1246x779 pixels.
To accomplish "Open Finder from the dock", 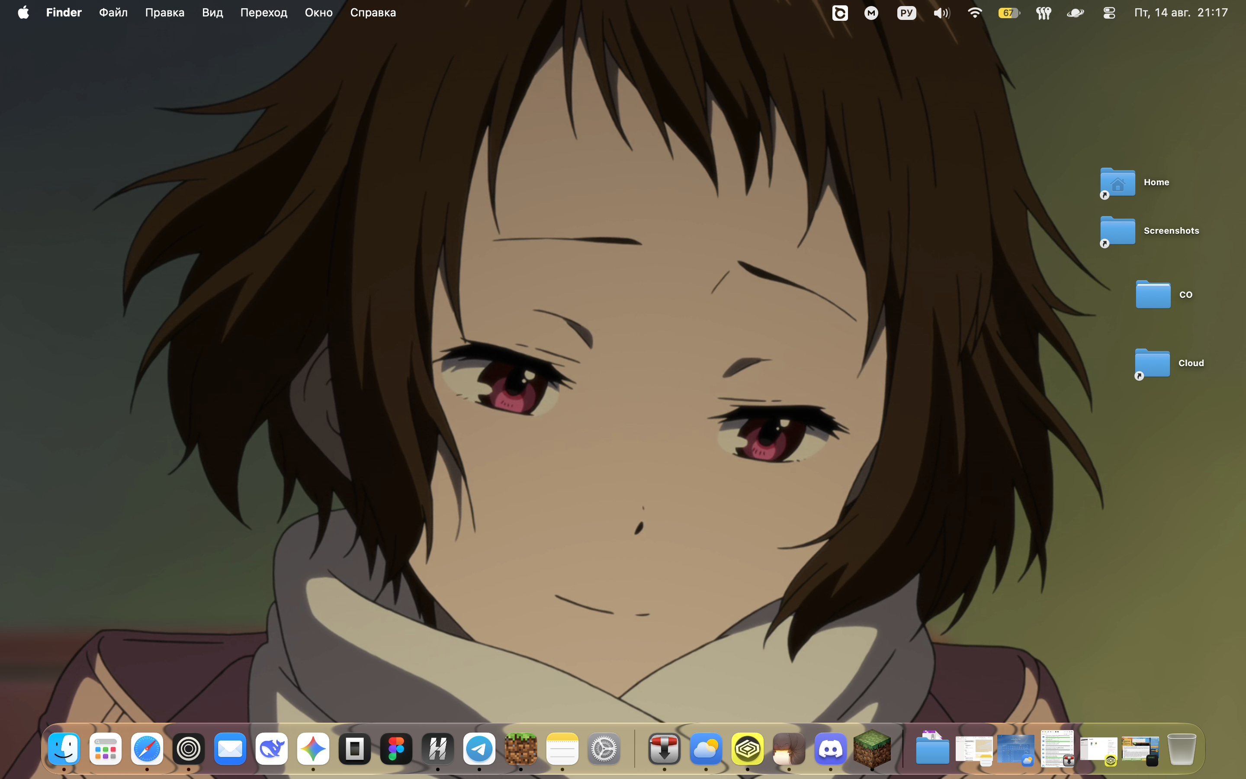I will point(64,749).
